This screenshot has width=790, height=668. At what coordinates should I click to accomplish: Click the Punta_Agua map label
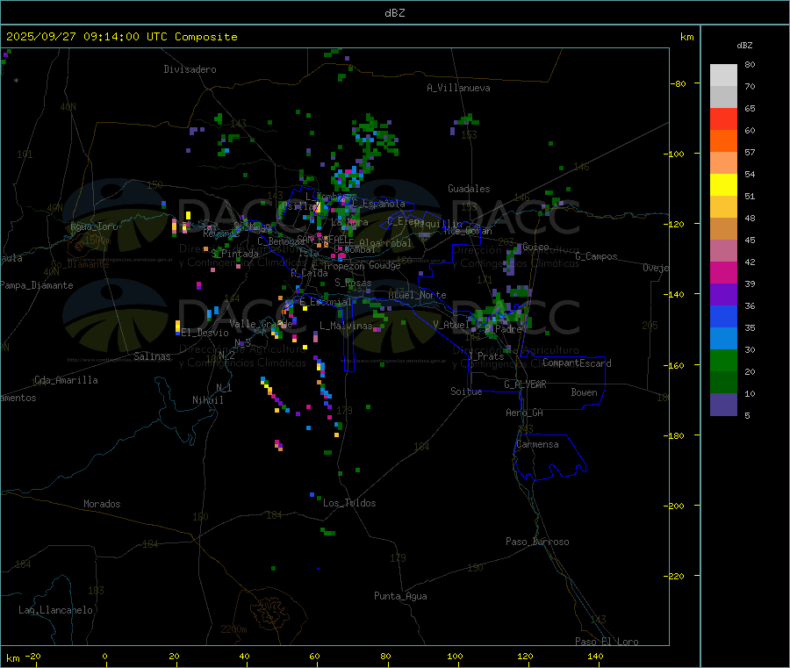pos(400,596)
